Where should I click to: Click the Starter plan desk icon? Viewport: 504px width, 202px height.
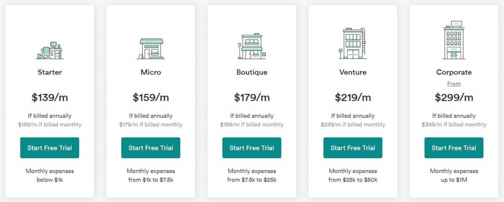coord(50,51)
